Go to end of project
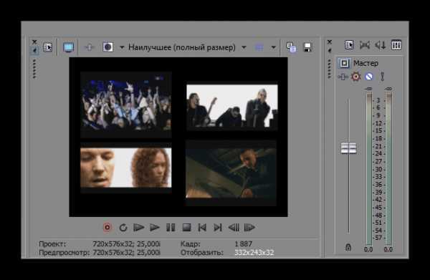Screen dimensions: 430x280 click(x=218, y=228)
